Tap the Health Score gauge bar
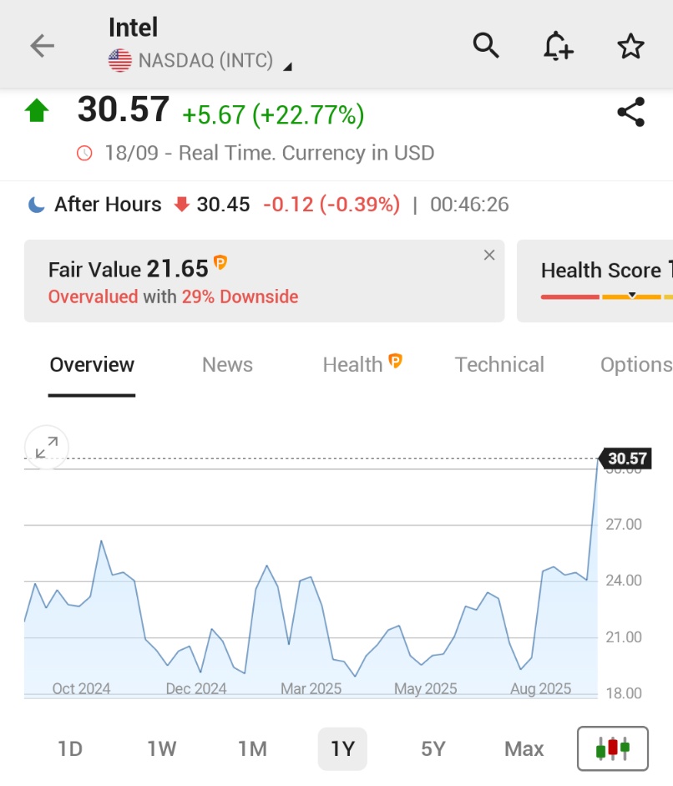This screenshot has height=786, width=673. 607,297
